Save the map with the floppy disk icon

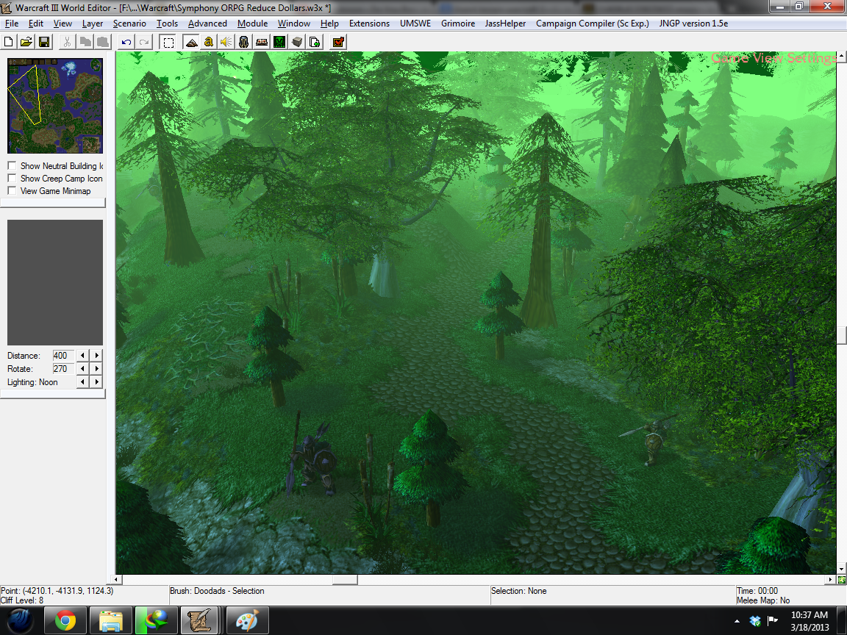(x=44, y=42)
